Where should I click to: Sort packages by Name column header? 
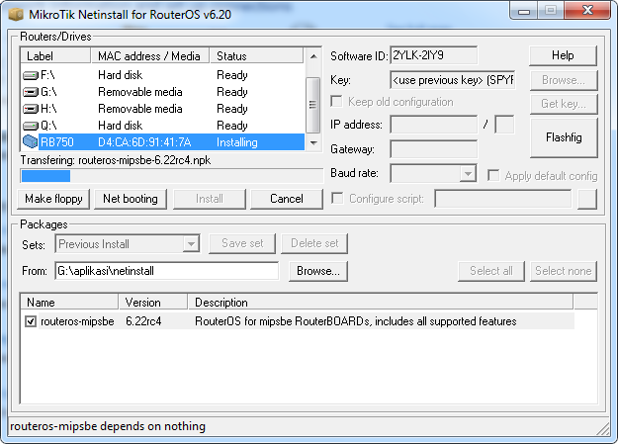point(69,303)
